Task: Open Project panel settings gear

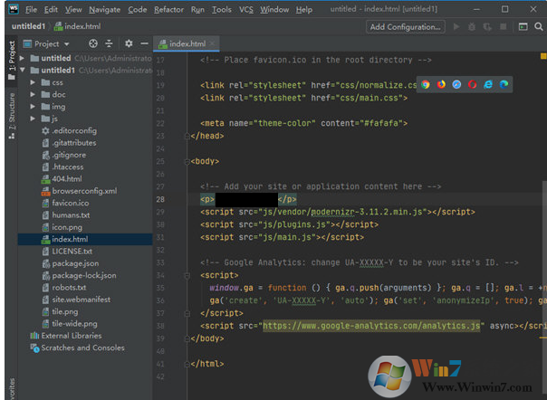Action: [129, 43]
